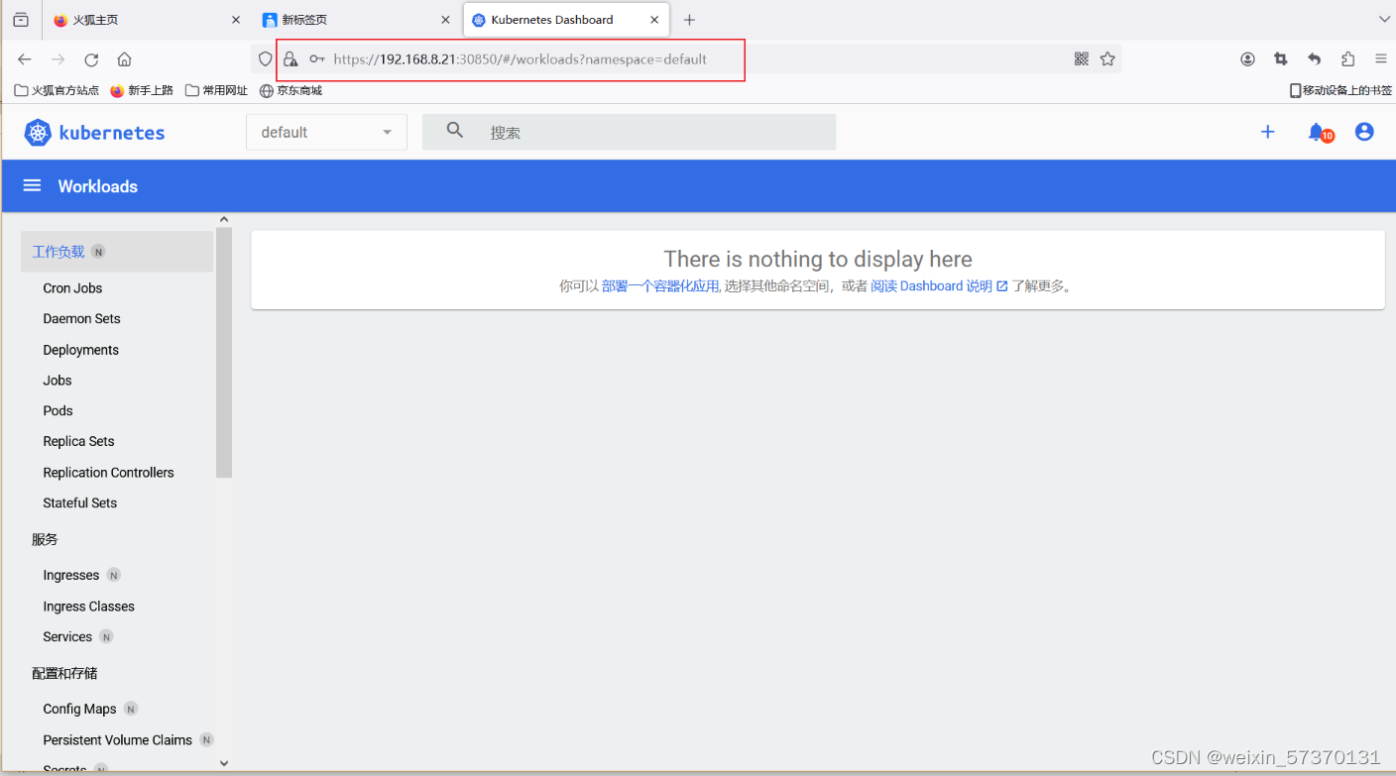The image size is (1396, 776).
Task: Click the search magnifier icon
Action: tap(455, 131)
